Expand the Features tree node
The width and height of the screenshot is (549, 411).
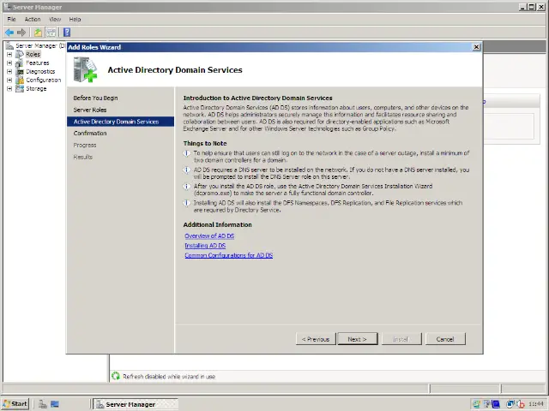(x=9, y=63)
